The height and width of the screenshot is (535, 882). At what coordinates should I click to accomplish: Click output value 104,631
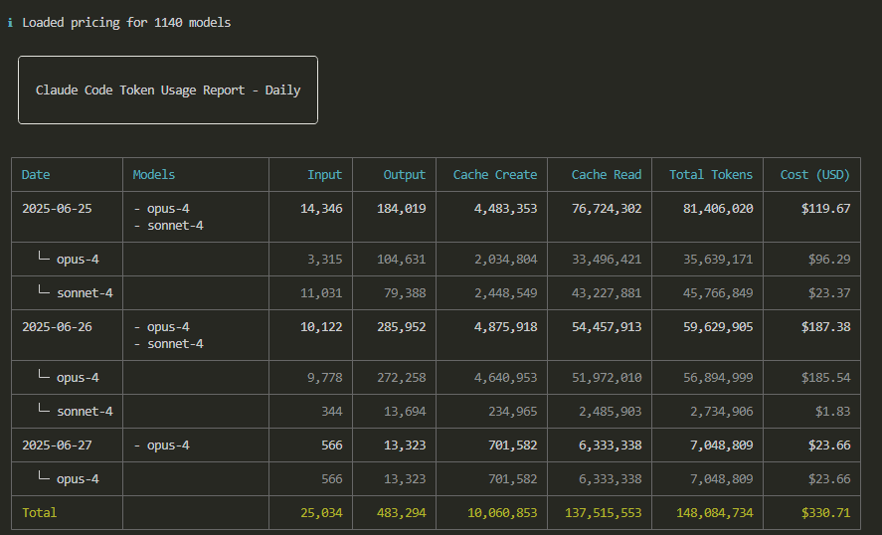click(401, 260)
